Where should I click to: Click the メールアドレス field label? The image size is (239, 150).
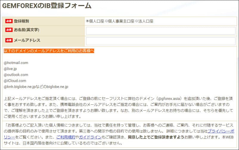pos(27,40)
